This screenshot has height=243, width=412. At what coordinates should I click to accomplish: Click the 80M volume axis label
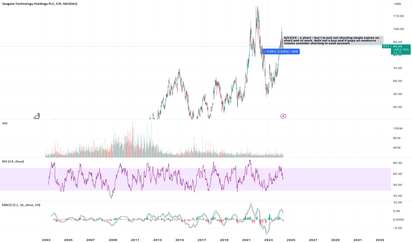click(397, 138)
